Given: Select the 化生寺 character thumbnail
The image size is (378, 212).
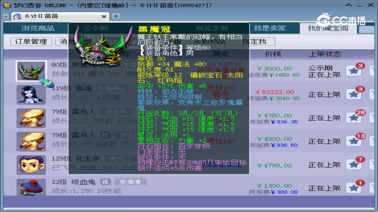Looking at the screenshot, I should (31, 165).
